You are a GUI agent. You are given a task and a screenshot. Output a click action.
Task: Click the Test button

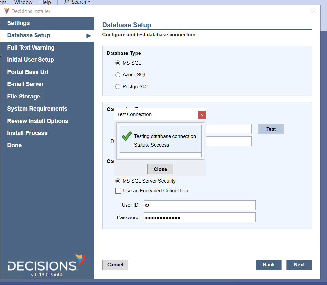[271, 129]
